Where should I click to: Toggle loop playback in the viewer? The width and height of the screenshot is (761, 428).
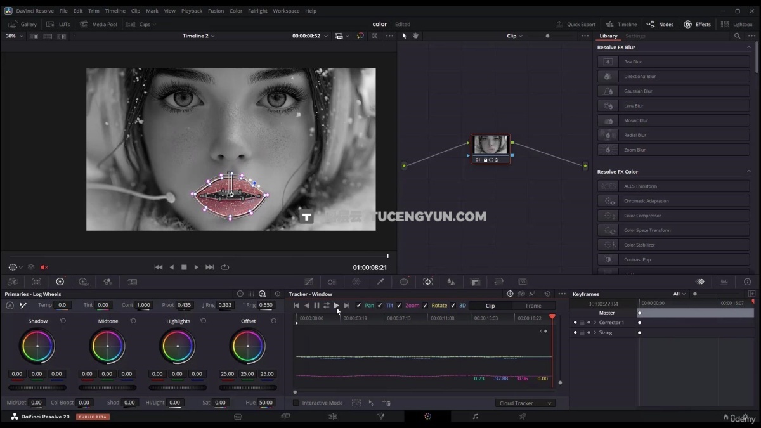click(225, 268)
